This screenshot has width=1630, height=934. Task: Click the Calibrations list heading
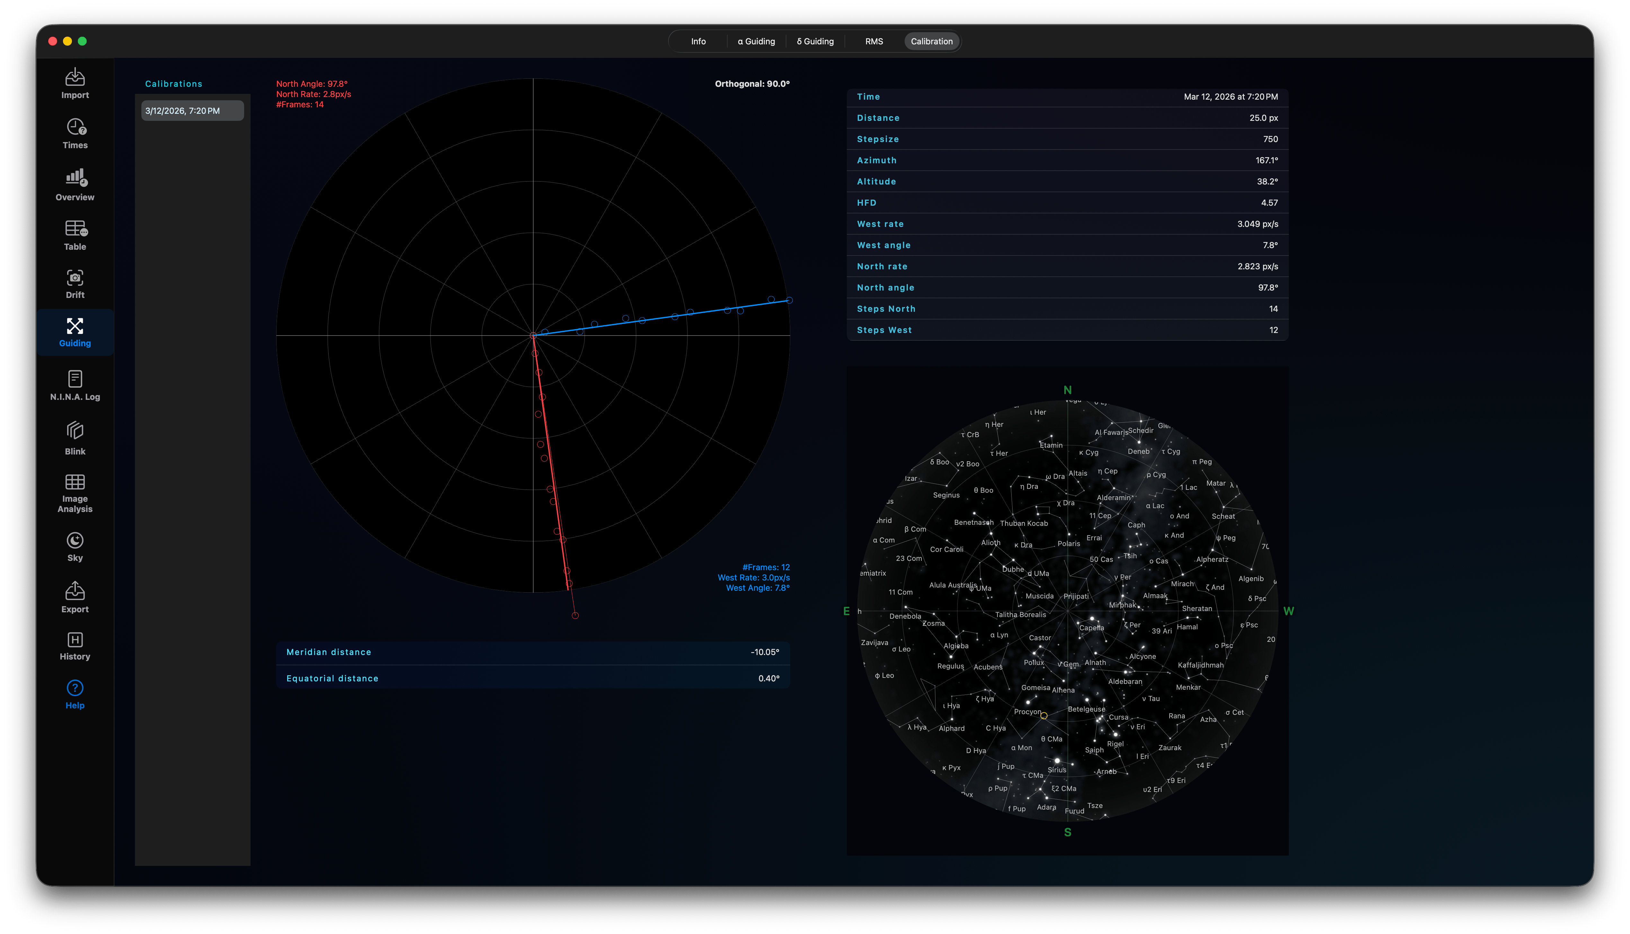pos(174,84)
